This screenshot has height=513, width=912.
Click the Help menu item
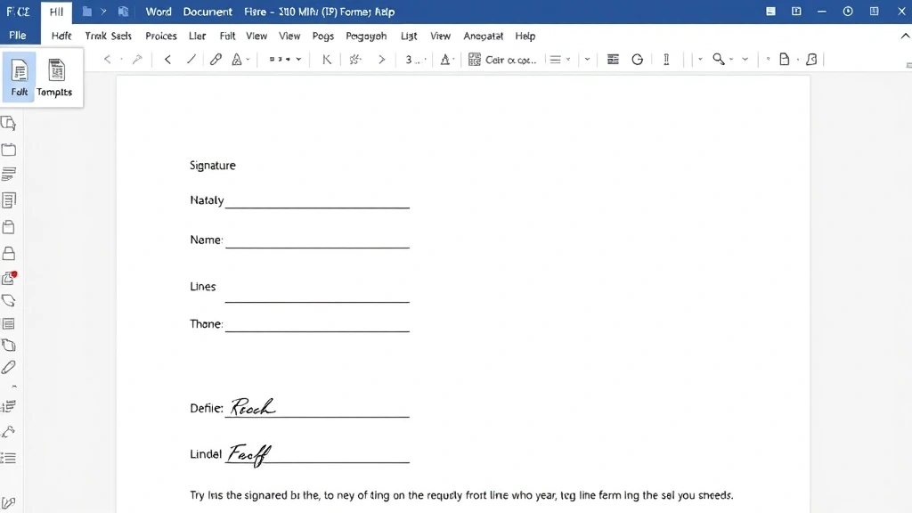coord(525,36)
